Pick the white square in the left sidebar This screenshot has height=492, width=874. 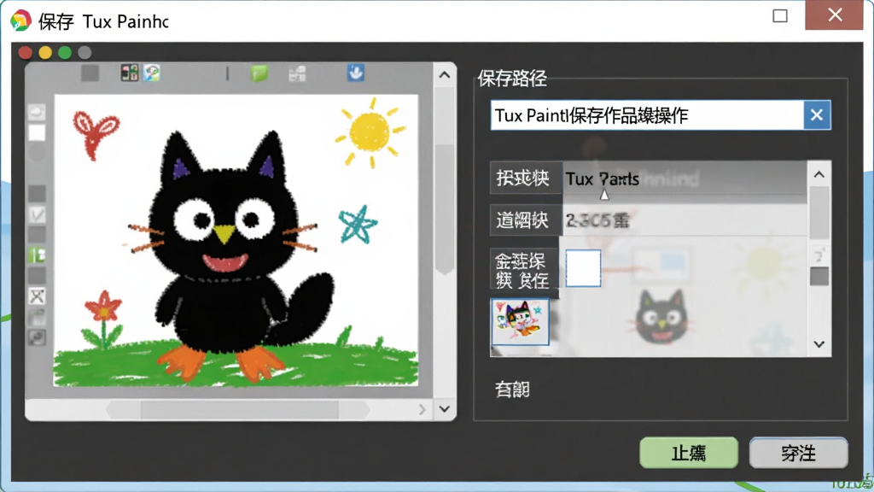[x=37, y=132]
